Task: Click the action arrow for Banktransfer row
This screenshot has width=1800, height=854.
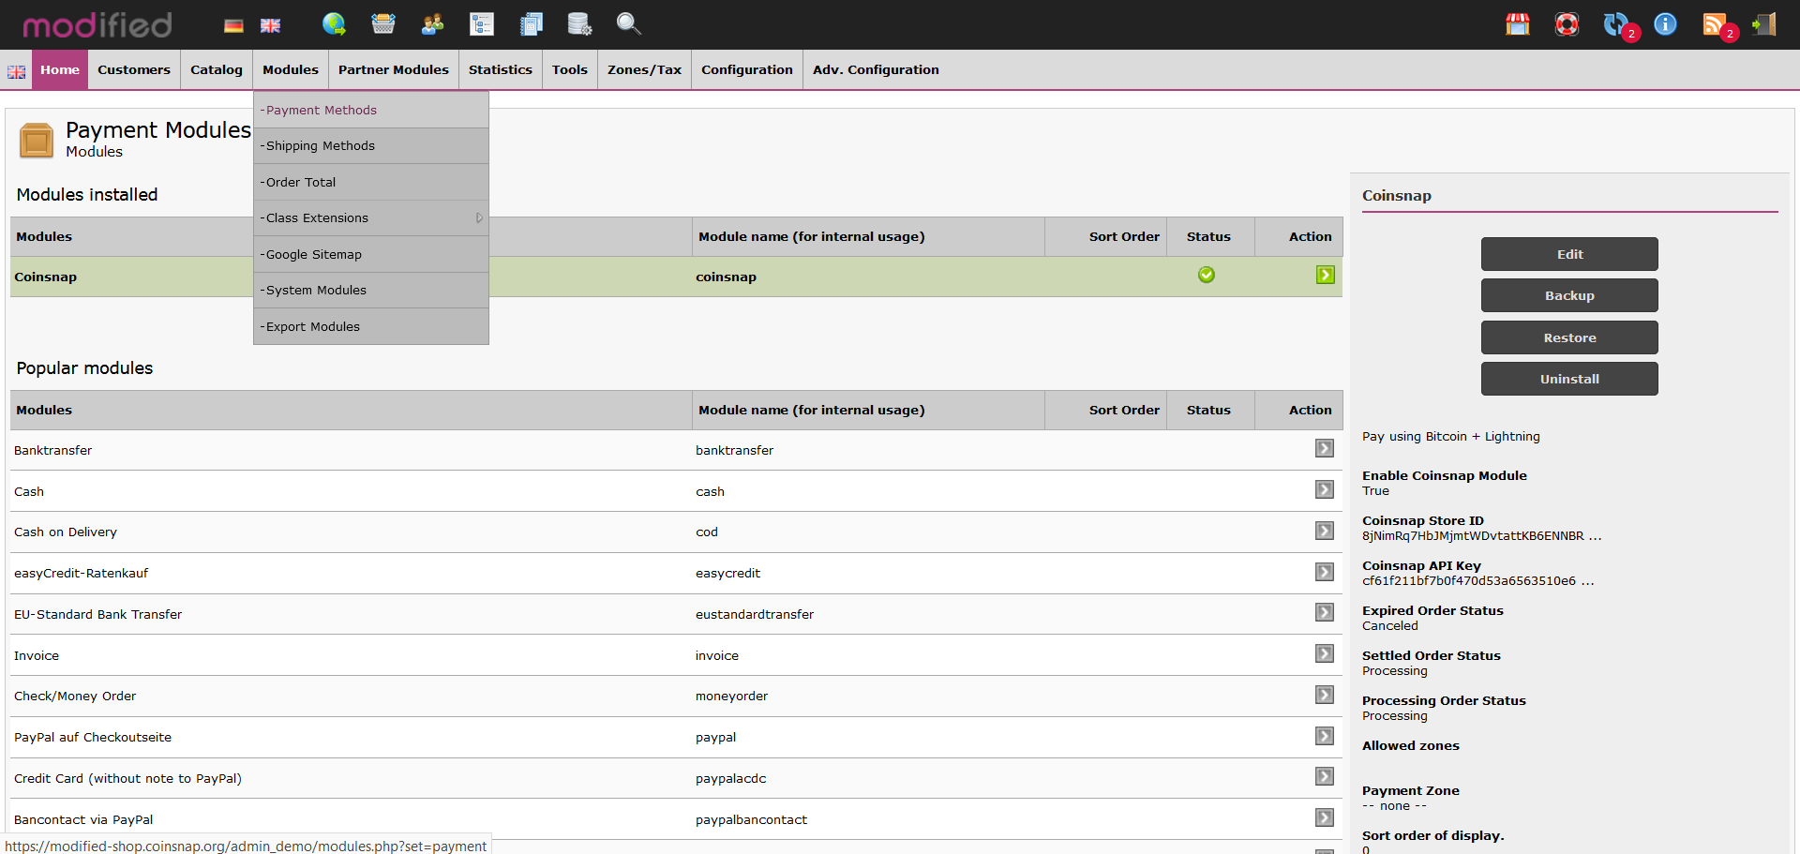Action: (x=1325, y=448)
